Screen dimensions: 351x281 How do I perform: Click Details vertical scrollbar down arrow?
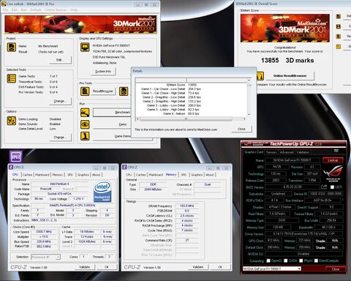click(249, 114)
